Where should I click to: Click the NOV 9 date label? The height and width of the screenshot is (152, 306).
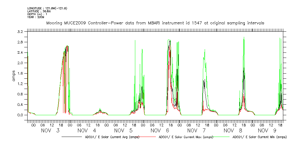[270, 131]
